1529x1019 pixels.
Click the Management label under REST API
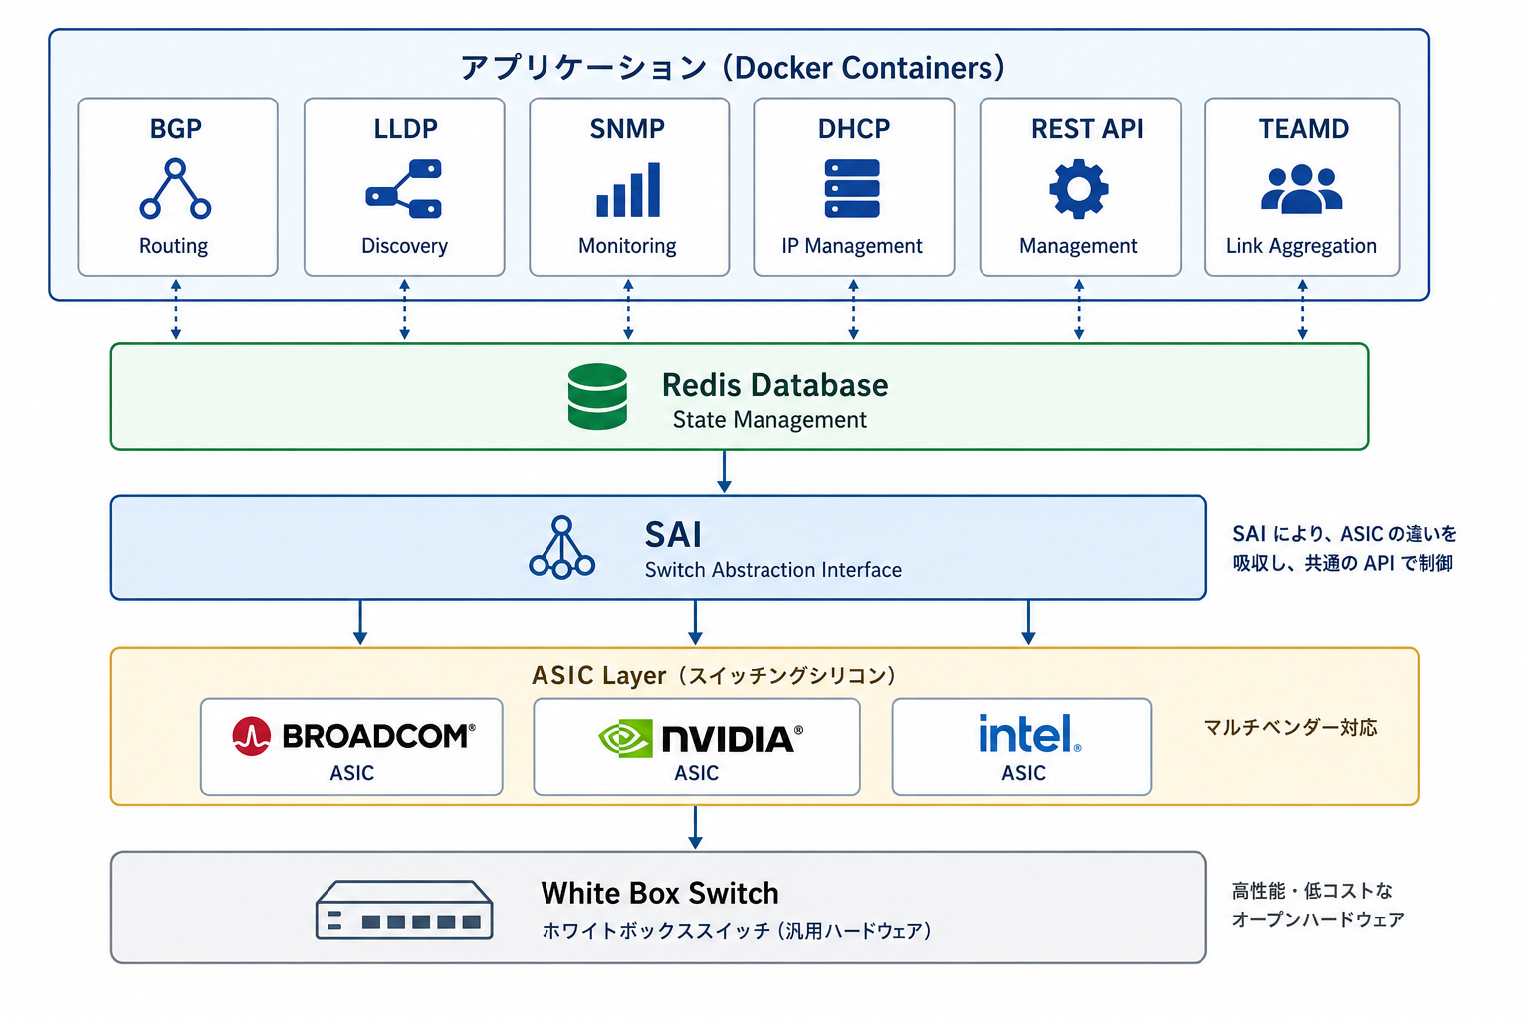point(1078,246)
